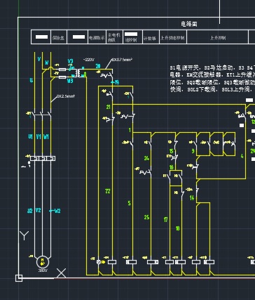255x300 pixels.
Task: Select the green wire number 72
Action: pos(107,191)
